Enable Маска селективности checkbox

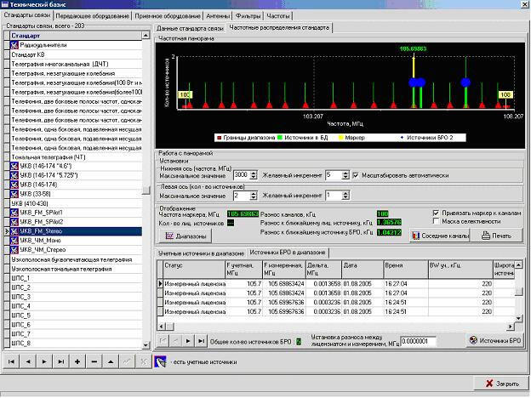(437, 221)
